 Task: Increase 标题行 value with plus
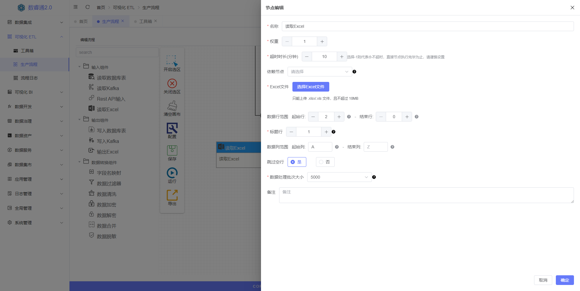point(326,132)
